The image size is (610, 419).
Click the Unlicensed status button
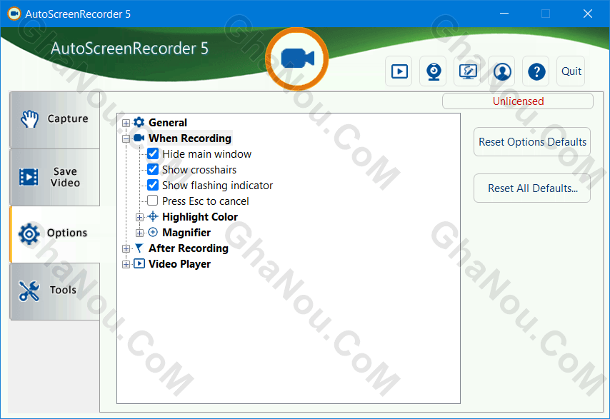coord(518,101)
